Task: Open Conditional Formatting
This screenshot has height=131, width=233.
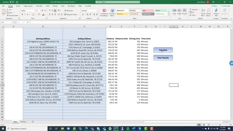Action: pyautogui.click(x=104, y=12)
